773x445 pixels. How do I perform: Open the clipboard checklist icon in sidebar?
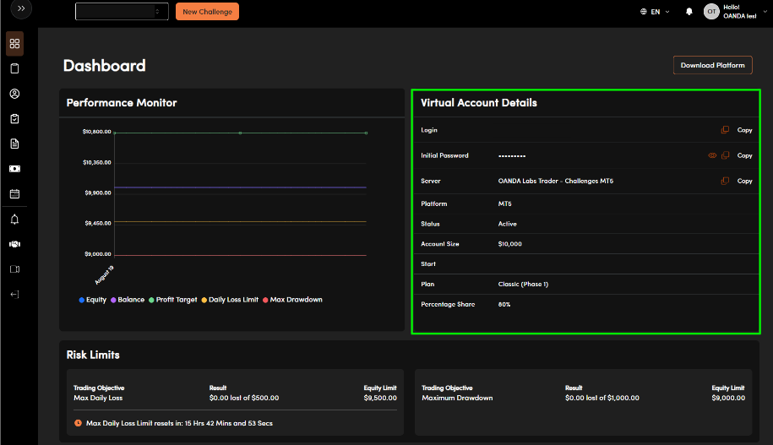point(14,119)
